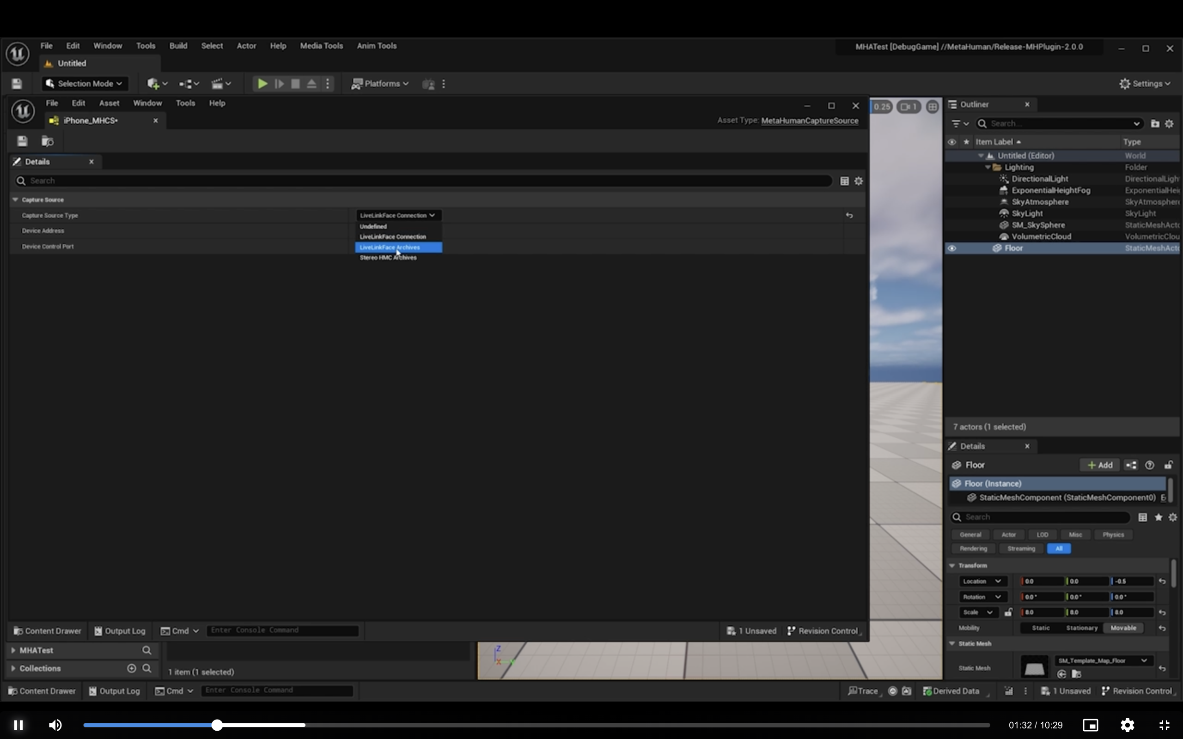Viewport: 1183px width, 739px height.
Task: Click the main editor save icon
Action: (17, 84)
